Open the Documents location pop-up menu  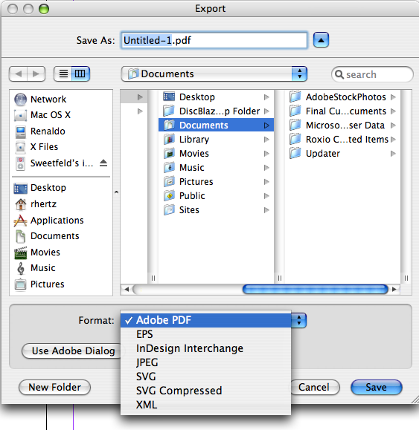(214, 74)
